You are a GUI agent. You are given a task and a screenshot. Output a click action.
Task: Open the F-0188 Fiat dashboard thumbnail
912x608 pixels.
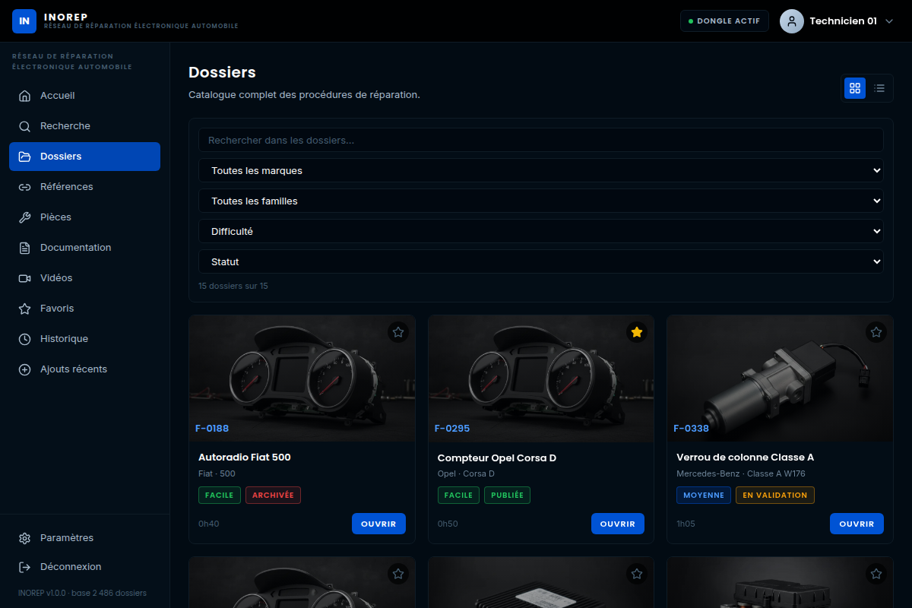[x=302, y=378]
